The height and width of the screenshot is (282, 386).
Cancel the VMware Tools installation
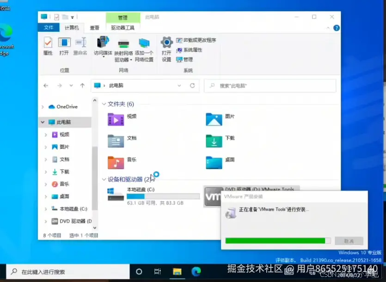[349, 241]
